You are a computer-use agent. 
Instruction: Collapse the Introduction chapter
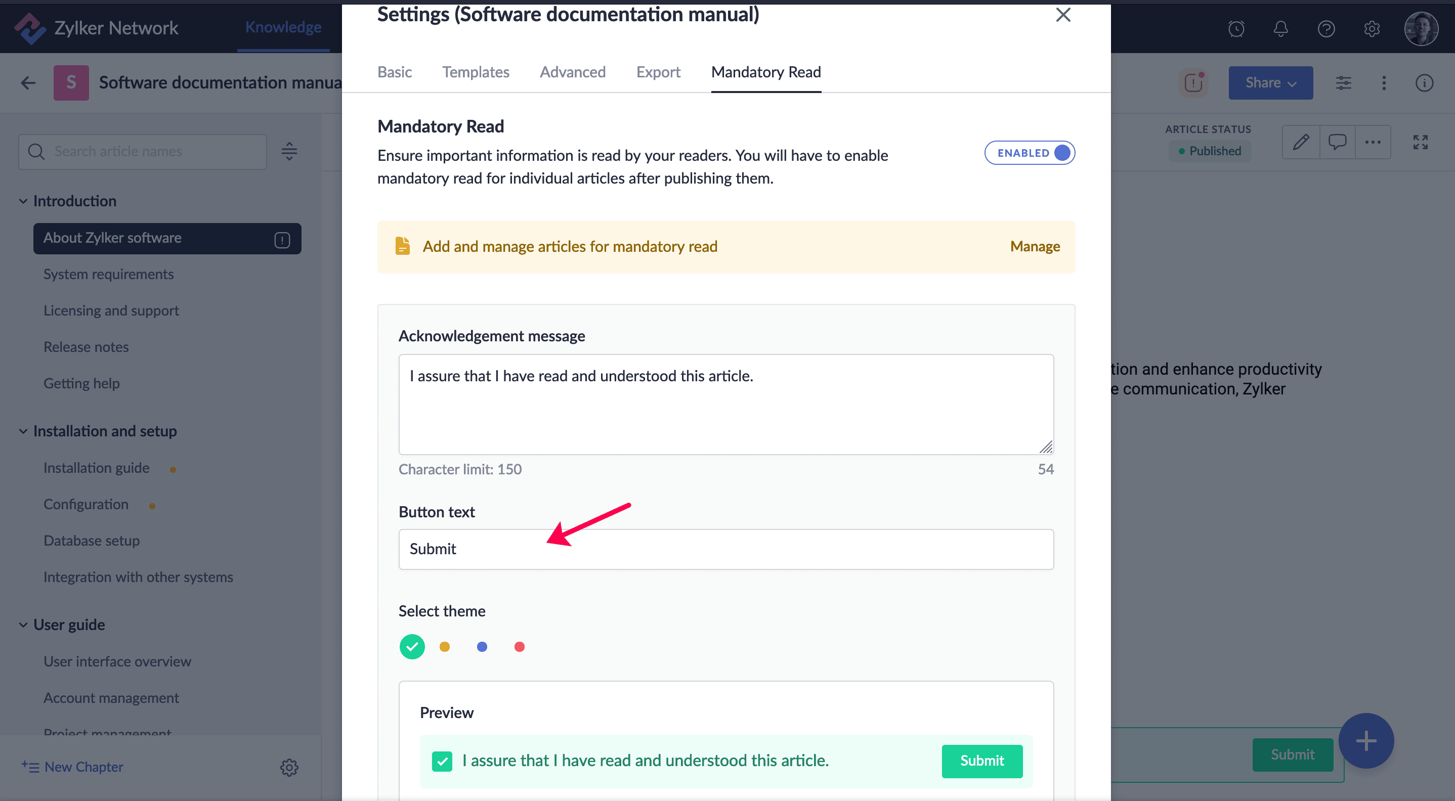[x=23, y=201]
